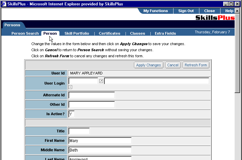Click the SkillsPlus logo
Viewport: 242px width, 160px height.
point(215,18)
